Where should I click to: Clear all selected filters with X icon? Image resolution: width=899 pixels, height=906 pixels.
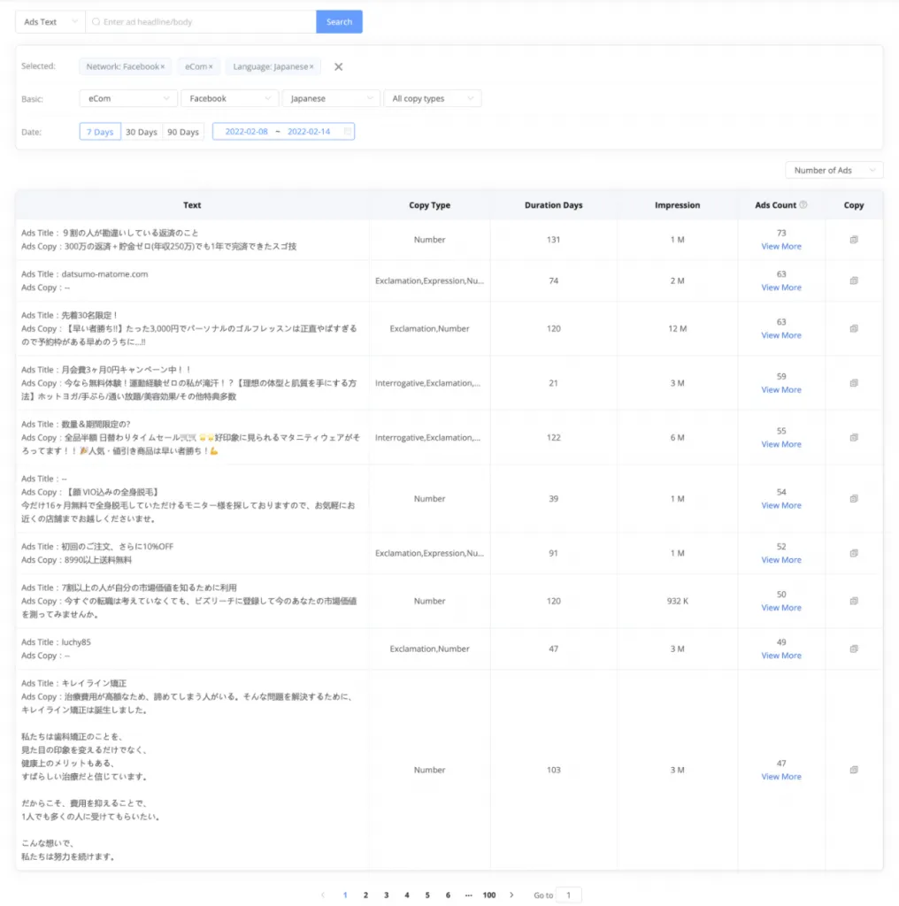[x=338, y=66]
